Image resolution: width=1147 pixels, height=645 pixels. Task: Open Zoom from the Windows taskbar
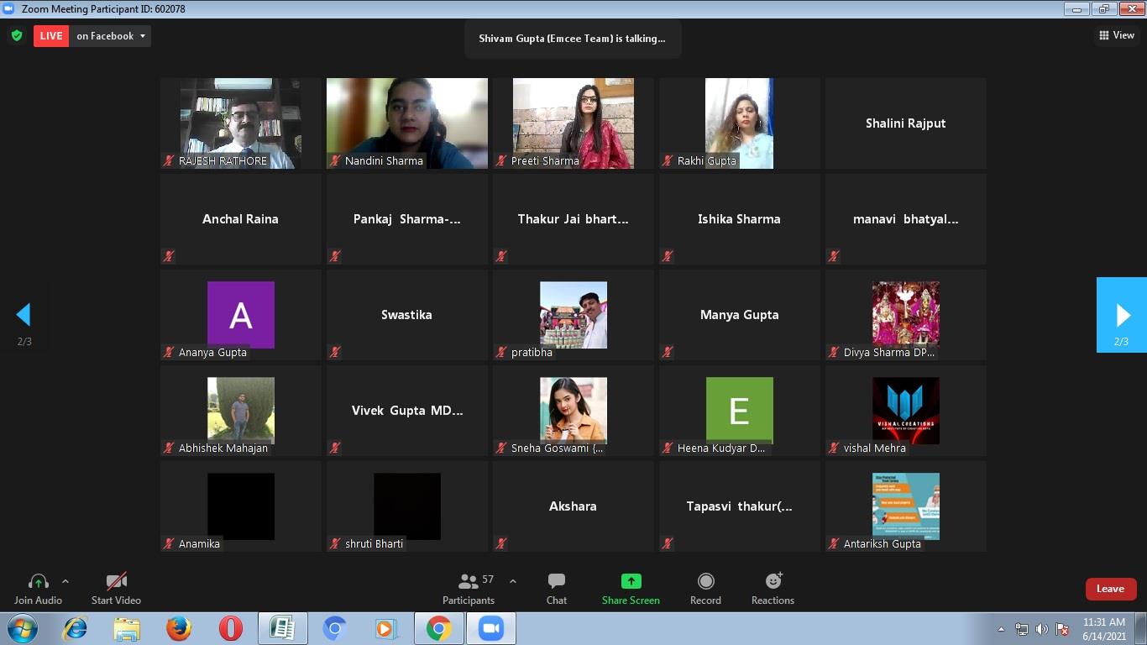pos(490,628)
